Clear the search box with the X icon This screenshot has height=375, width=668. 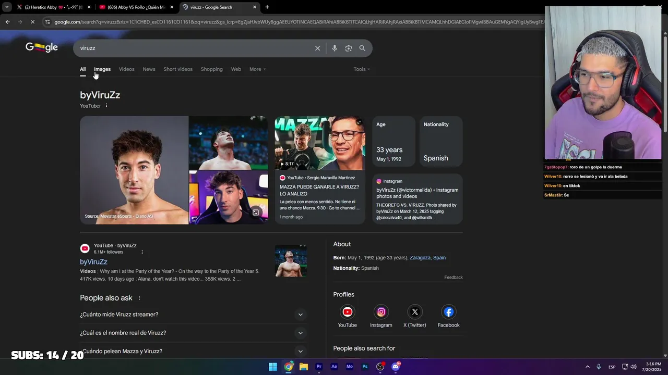[x=317, y=48]
